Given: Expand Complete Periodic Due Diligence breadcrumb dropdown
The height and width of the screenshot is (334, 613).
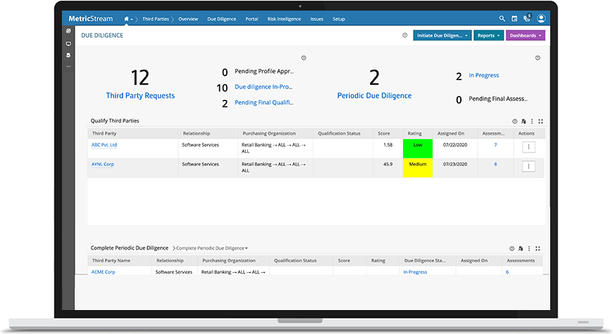Looking at the screenshot, I should (x=212, y=248).
